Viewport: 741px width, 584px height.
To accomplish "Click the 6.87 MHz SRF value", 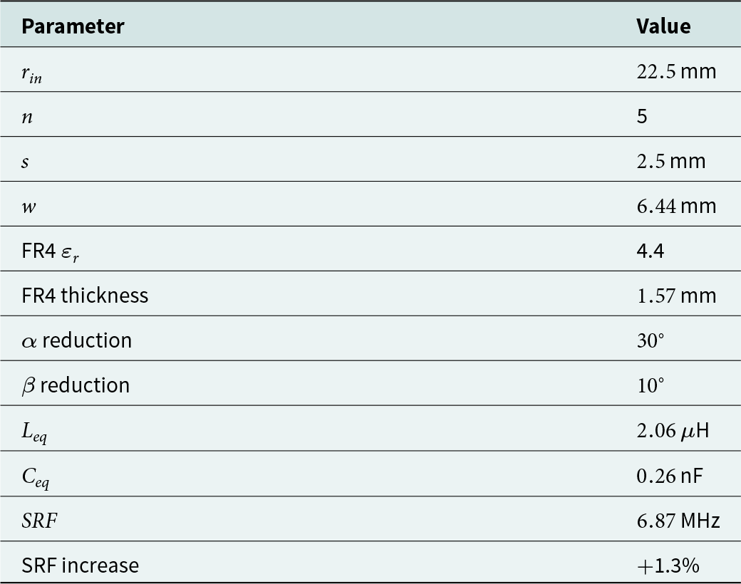I will [678, 520].
